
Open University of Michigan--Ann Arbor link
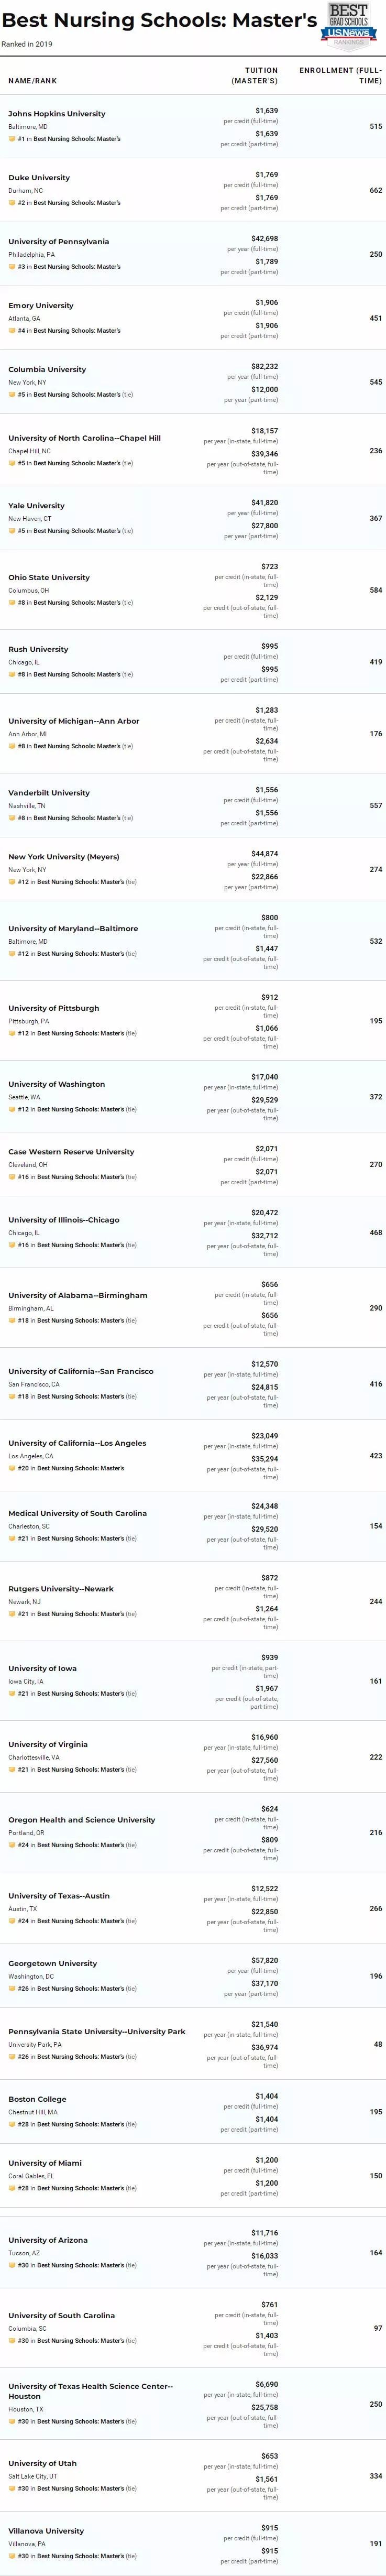click(x=74, y=721)
